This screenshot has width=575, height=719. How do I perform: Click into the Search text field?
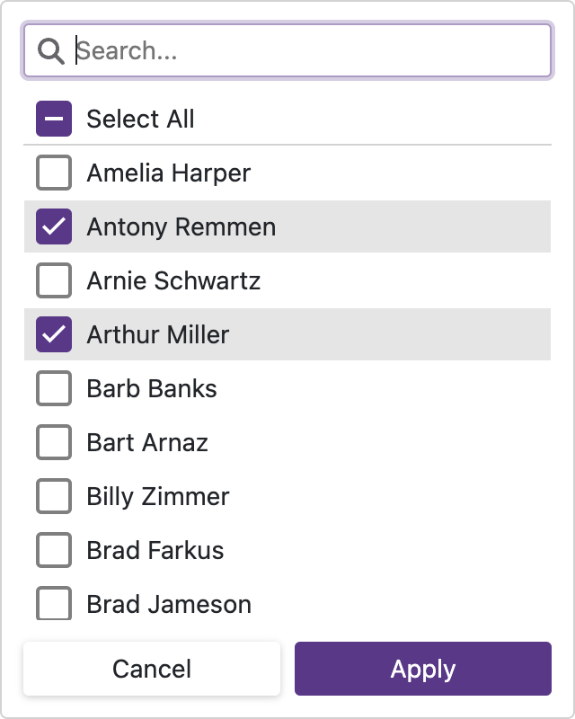[305, 51]
